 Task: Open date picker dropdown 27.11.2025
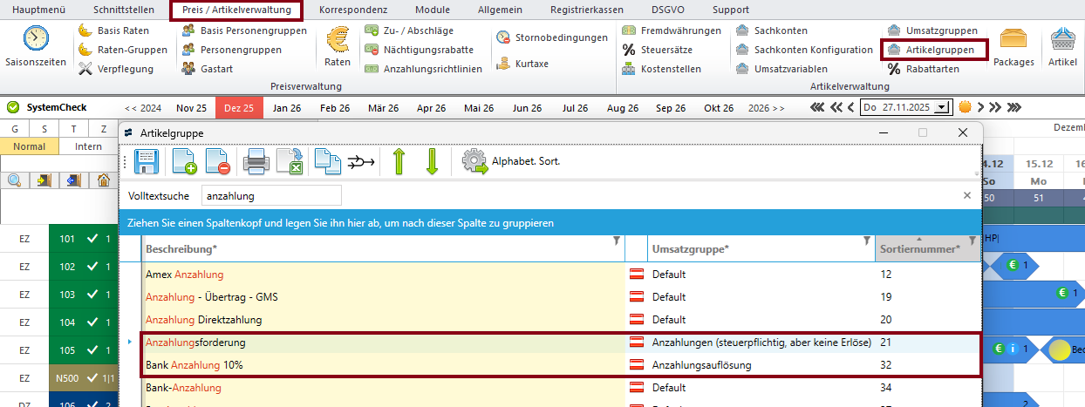(x=940, y=107)
